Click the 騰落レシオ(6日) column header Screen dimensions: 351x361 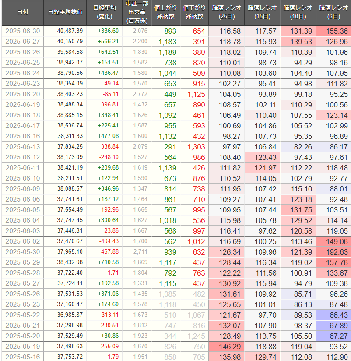(333, 13)
